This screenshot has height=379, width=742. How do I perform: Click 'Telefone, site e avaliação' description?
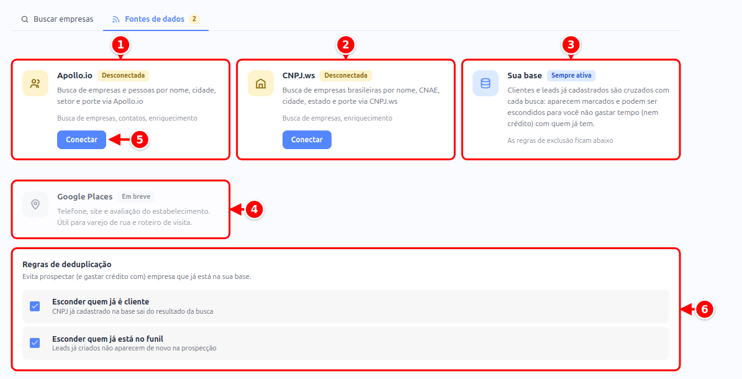133,217
